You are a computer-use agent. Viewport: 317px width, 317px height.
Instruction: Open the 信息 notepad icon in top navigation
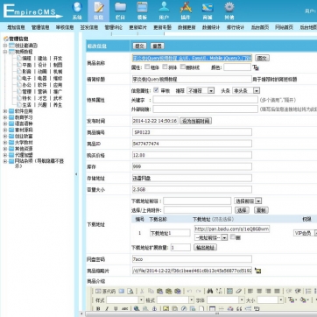99,7
